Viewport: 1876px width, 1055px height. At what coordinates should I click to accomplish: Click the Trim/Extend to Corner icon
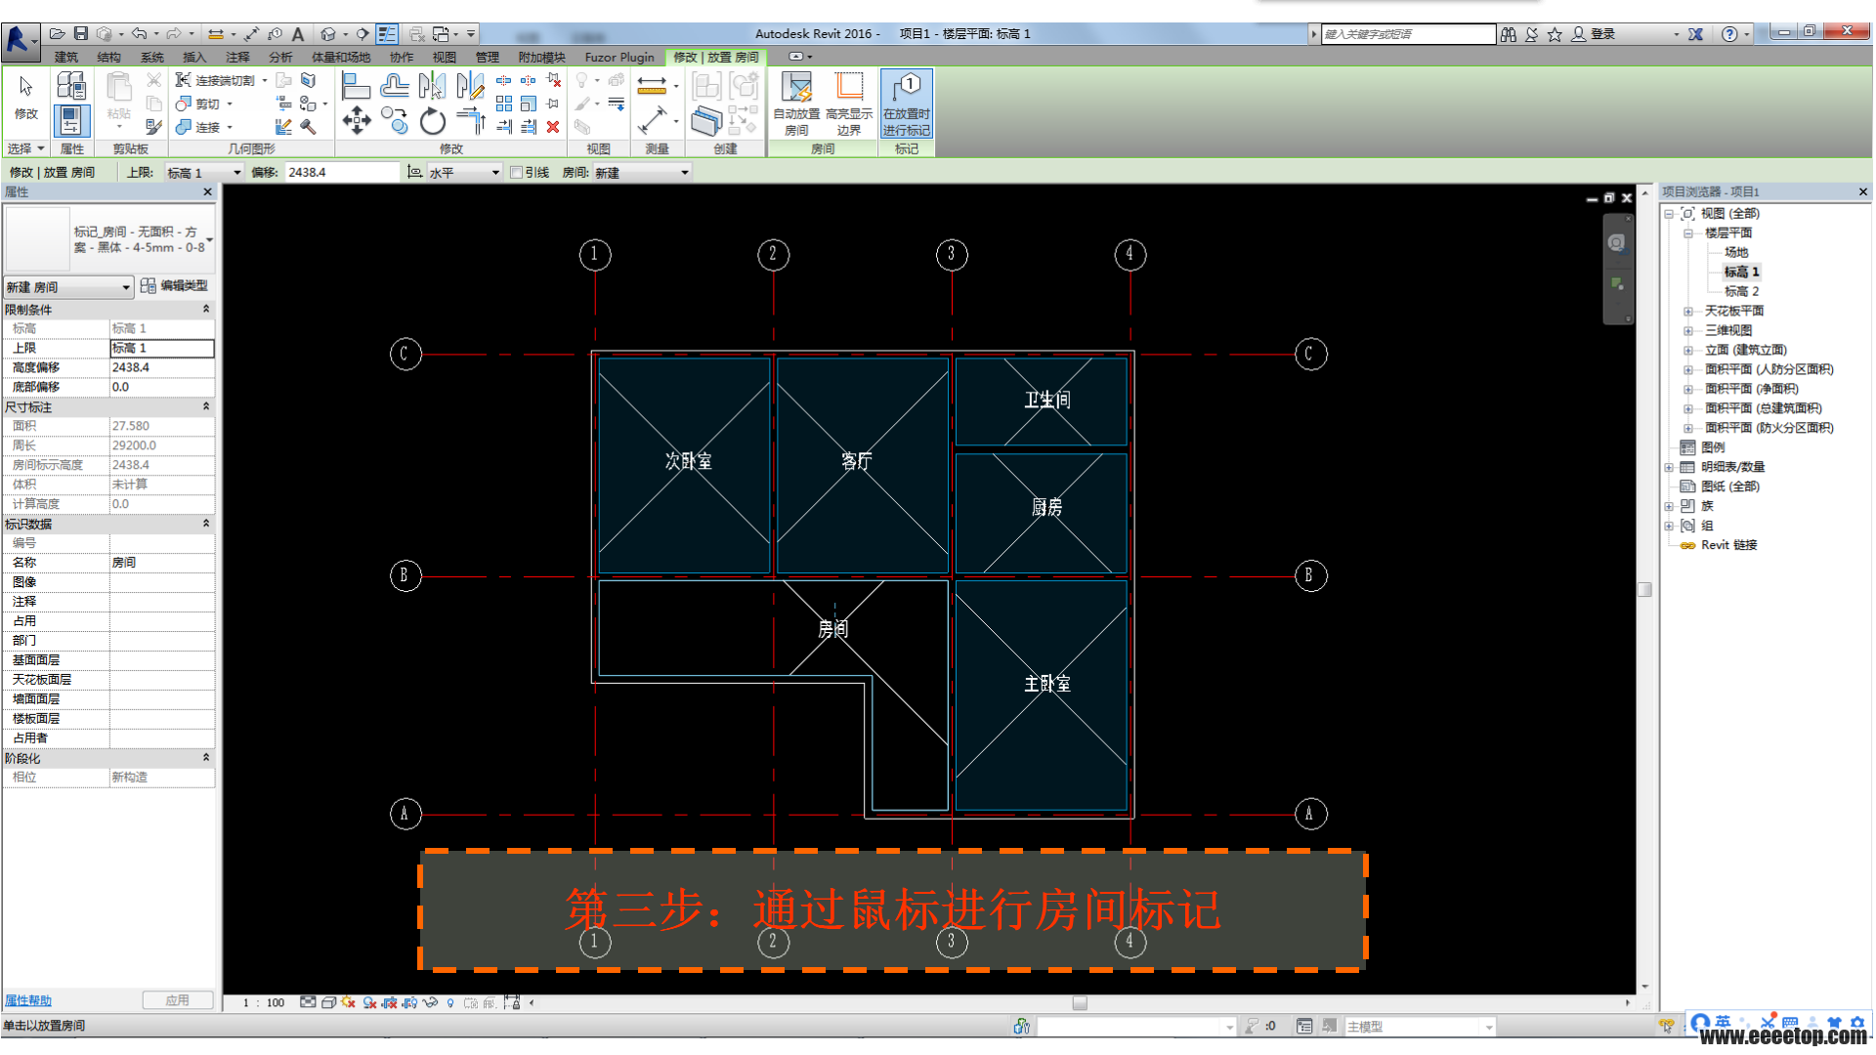(470, 121)
